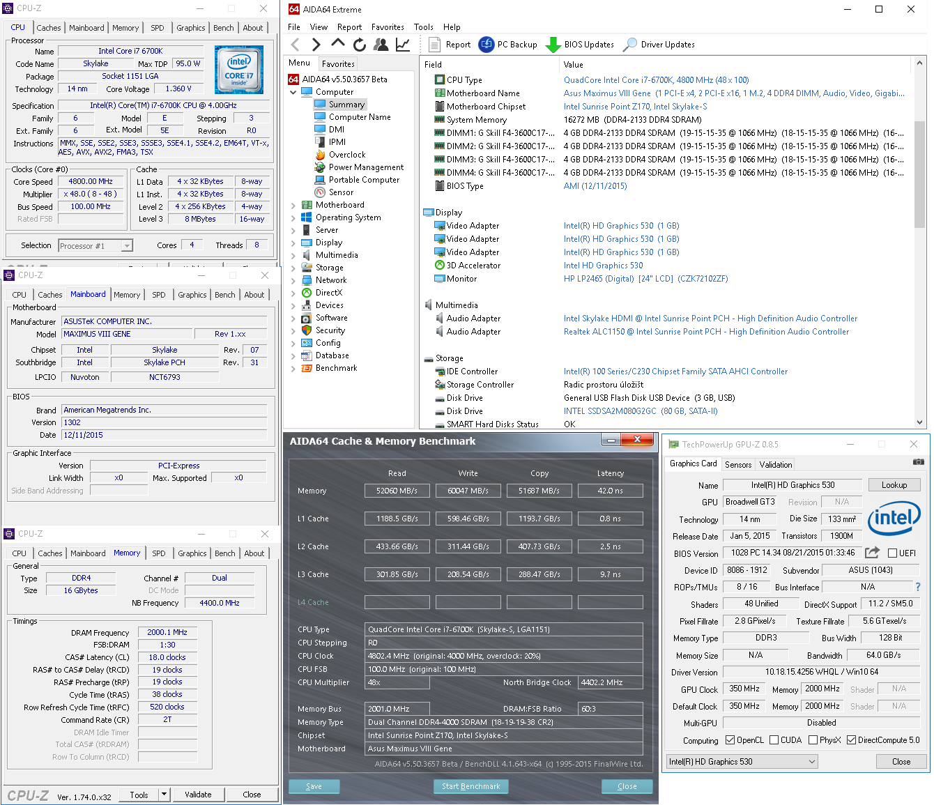Image resolution: width=934 pixels, height=805 pixels.
Task: Launch PC Backup from AIDA64 toolbar
Action: [x=487, y=45]
